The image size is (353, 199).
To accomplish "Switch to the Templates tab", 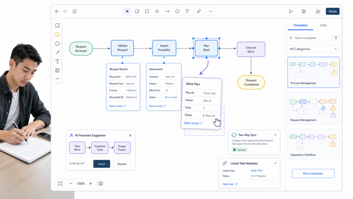I will pyautogui.click(x=300, y=25).
